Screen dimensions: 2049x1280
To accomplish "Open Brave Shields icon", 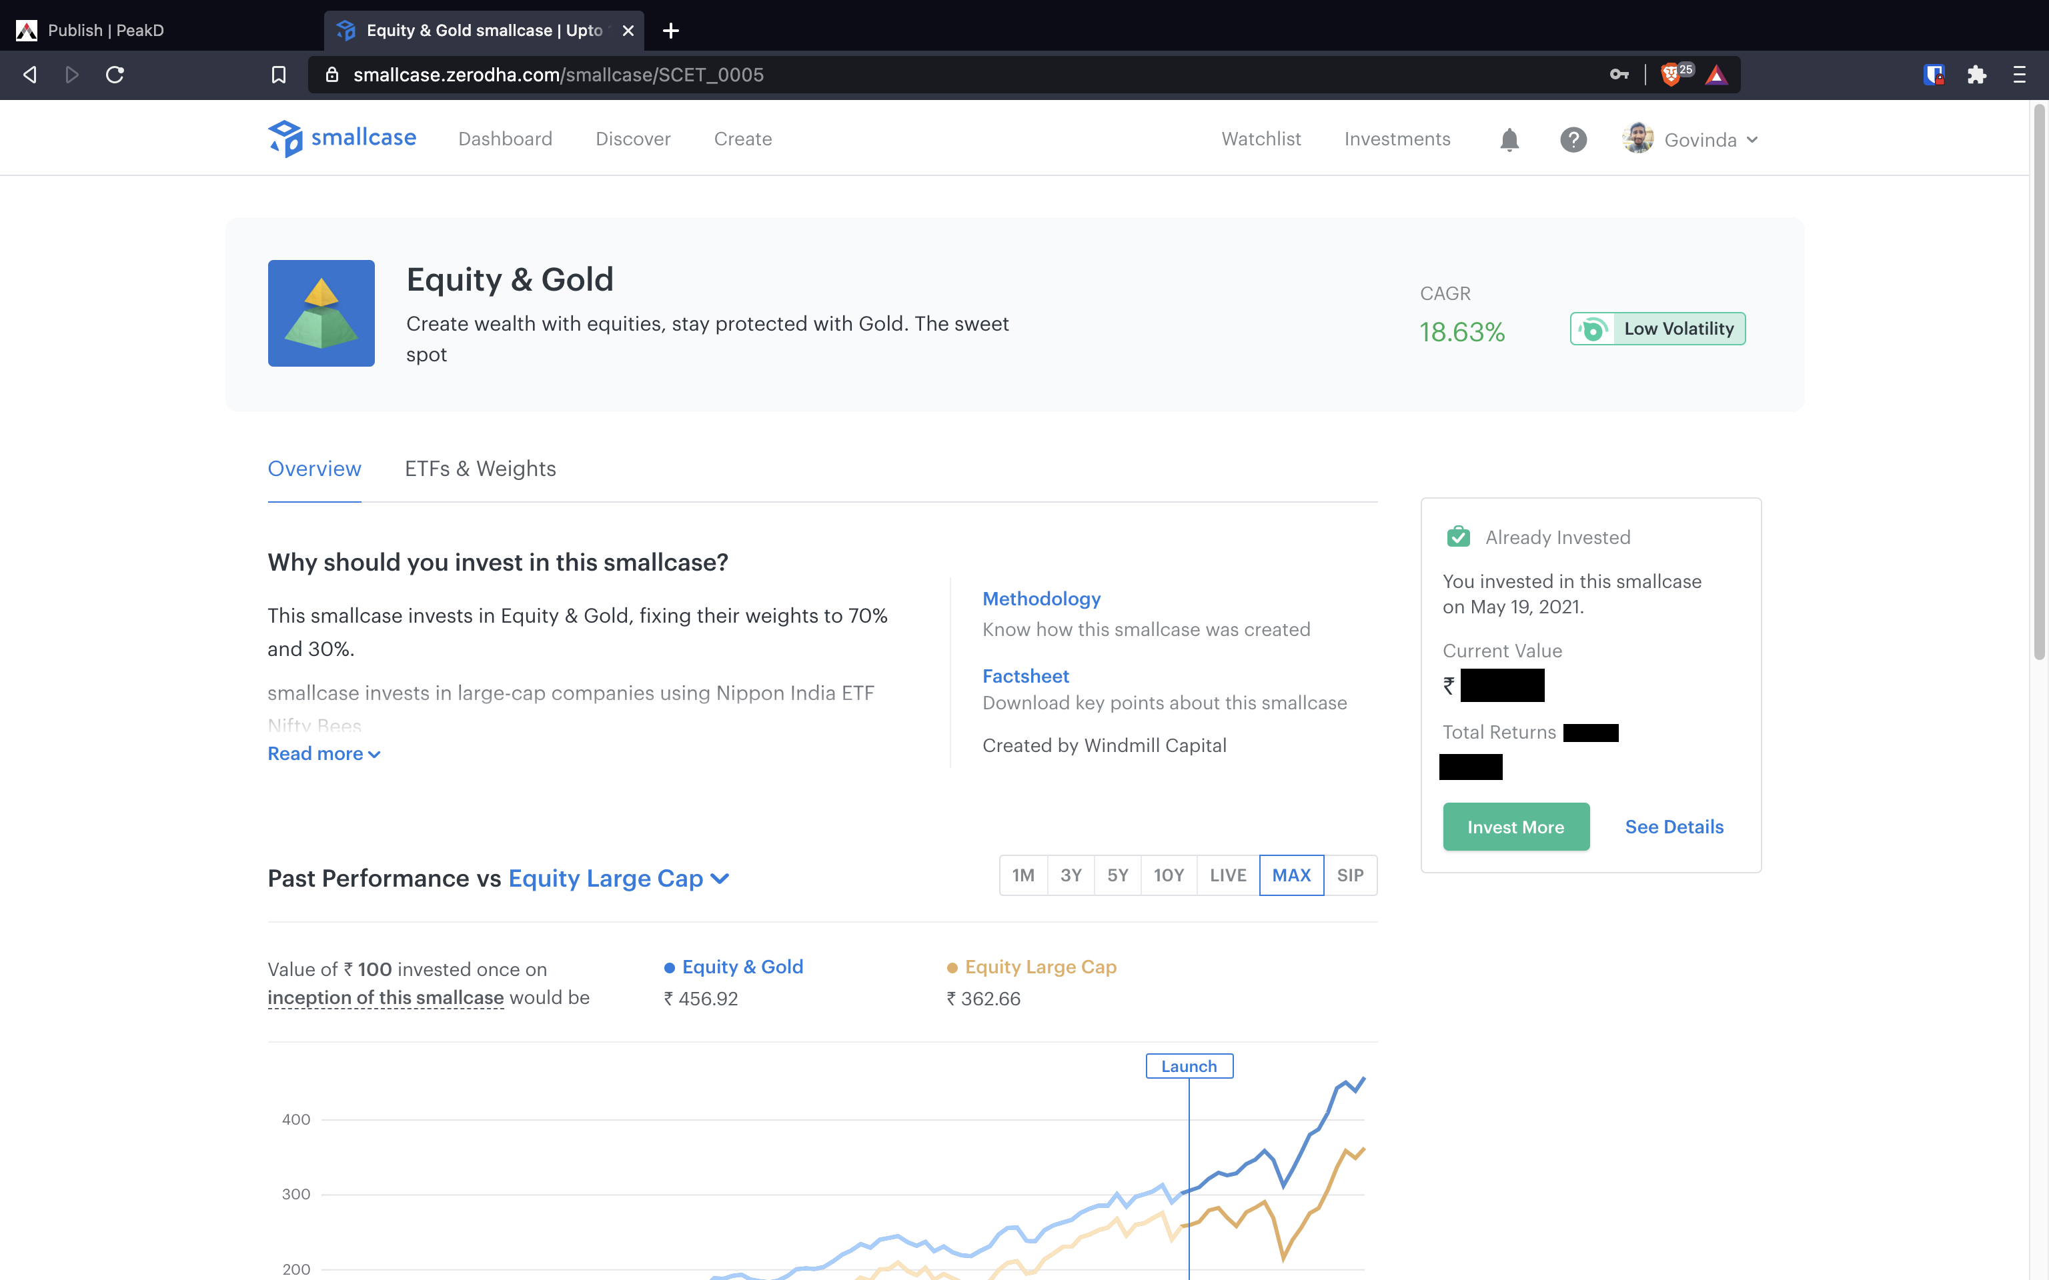I will 1671,75.
